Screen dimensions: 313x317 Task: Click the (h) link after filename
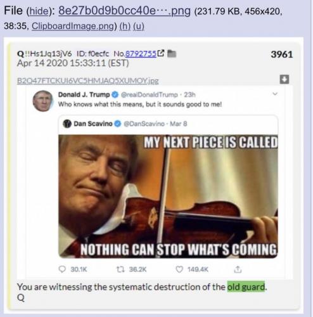(x=125, y=26)
